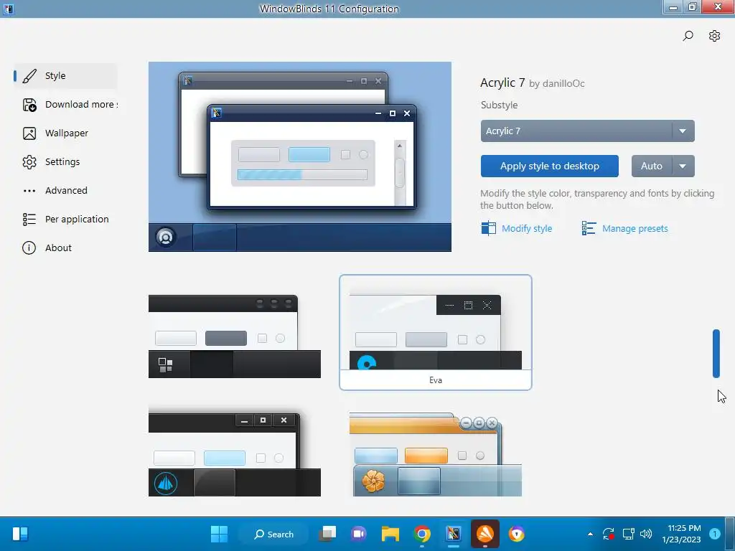Click the Eva label under the thumbnail

[436, 380]
